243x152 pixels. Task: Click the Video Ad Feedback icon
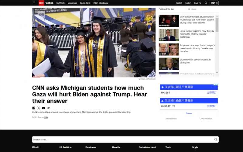click(x=139, y=79)
